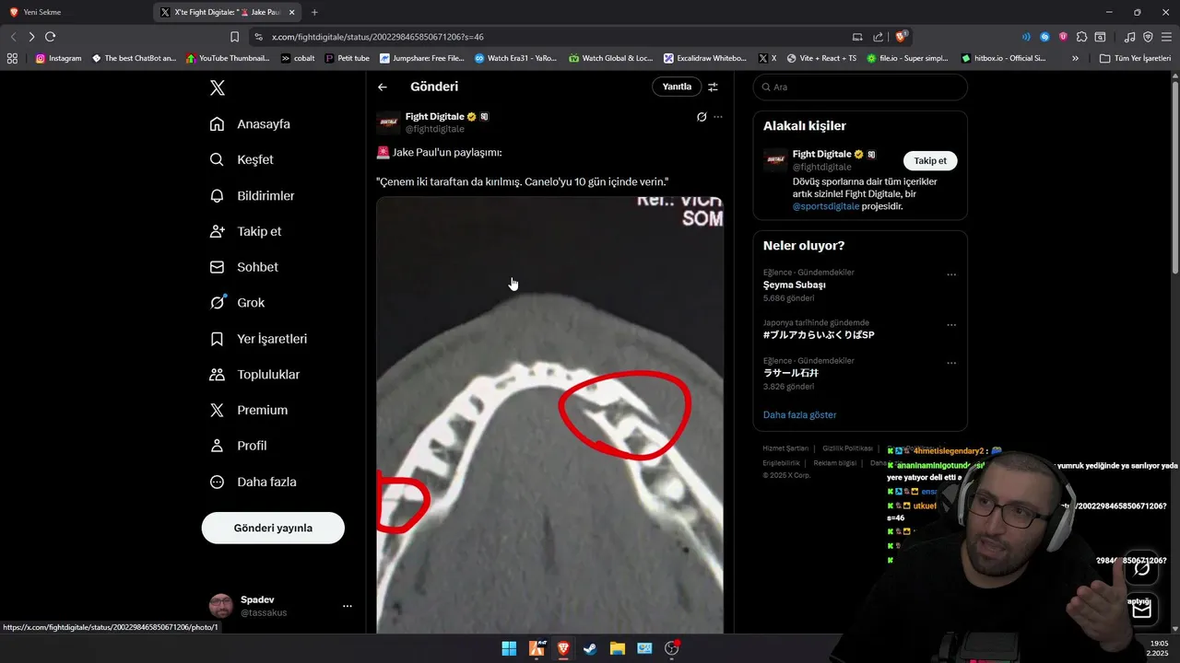Open more options for ラサール石井 trend
This screenshot has width=1180, height=663.
click(951, 363)
